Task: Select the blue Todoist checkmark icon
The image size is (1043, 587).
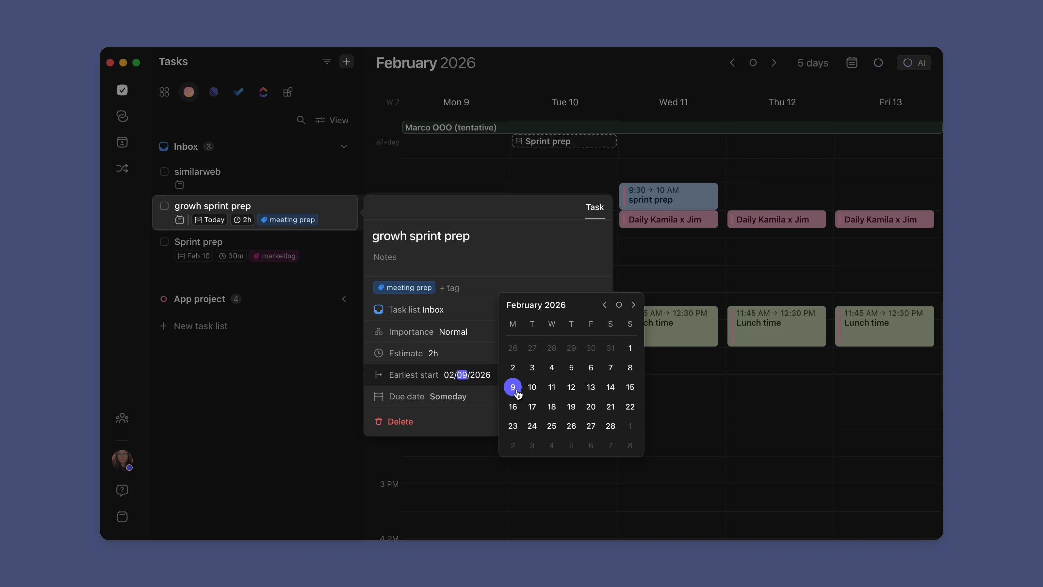Action: [239, 92]
